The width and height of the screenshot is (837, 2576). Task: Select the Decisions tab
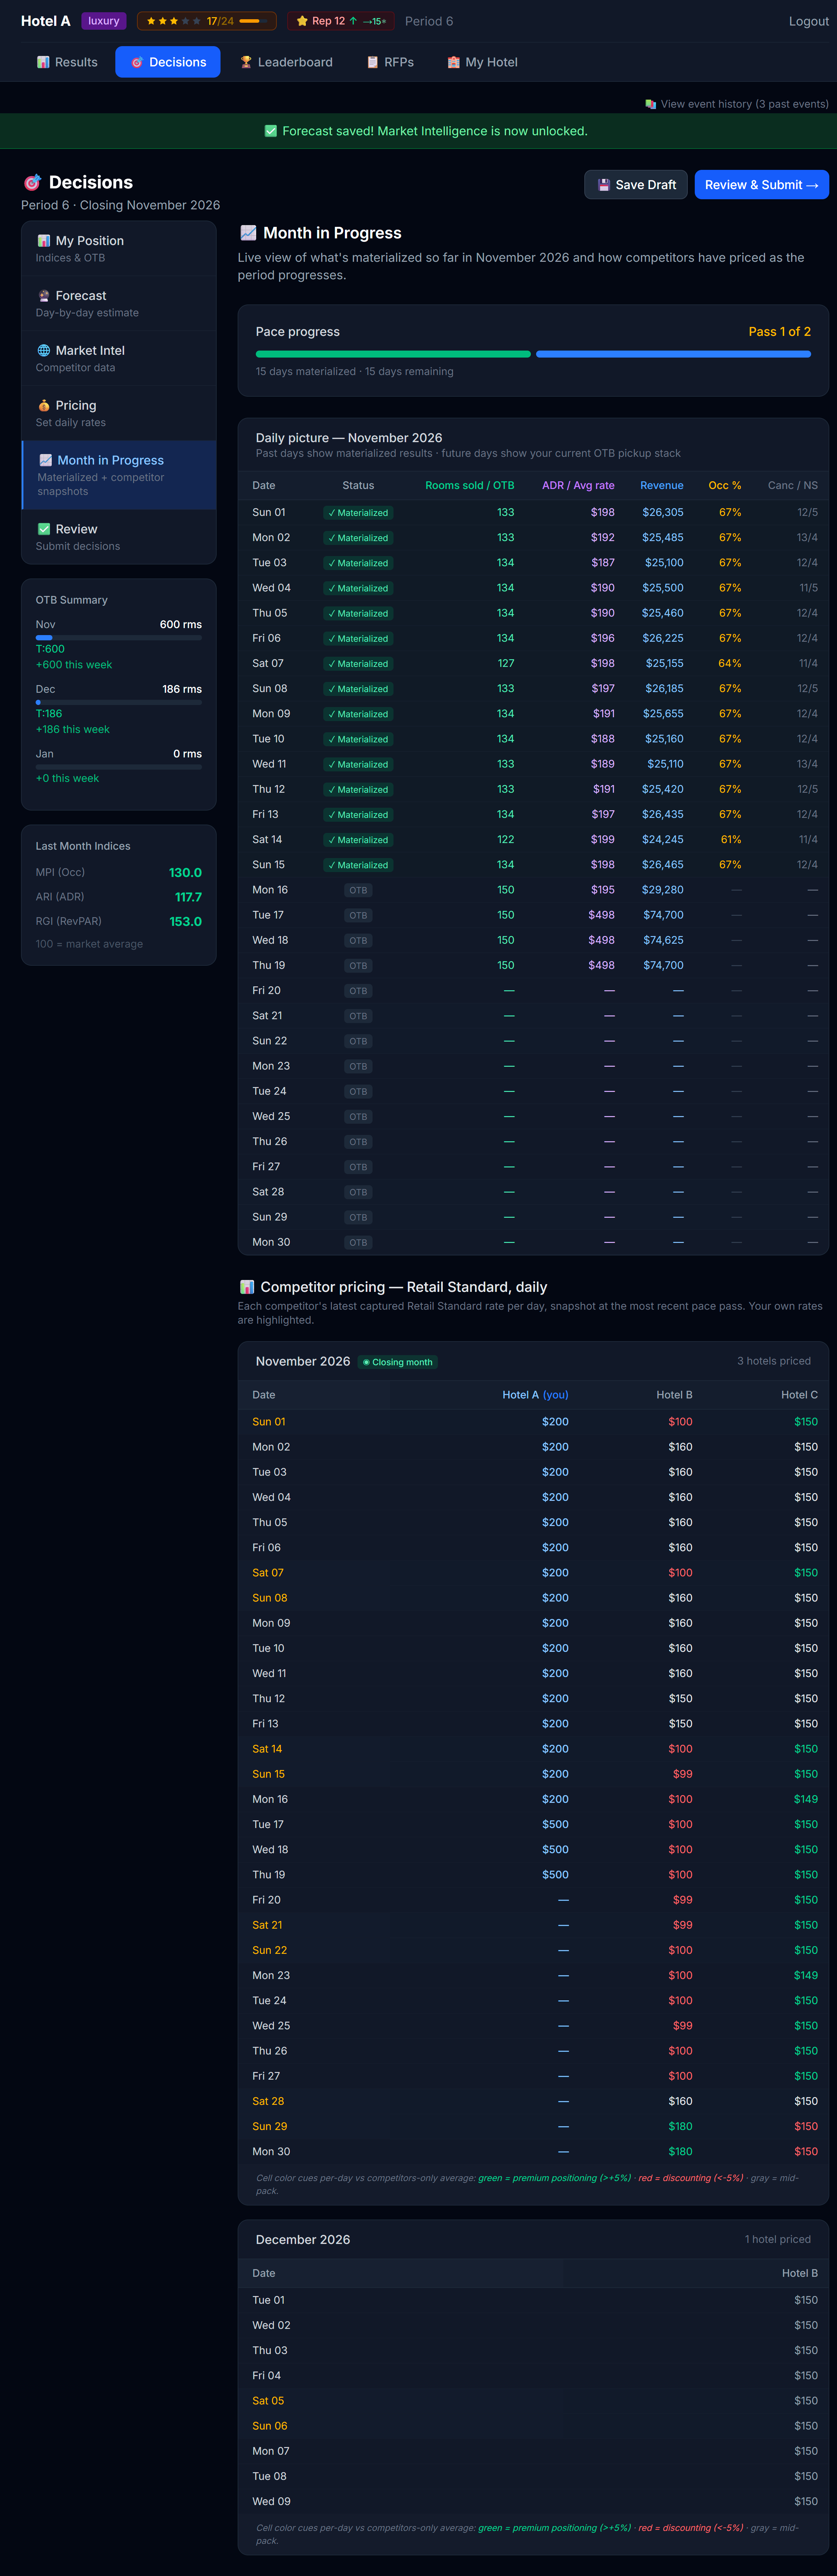168,62
